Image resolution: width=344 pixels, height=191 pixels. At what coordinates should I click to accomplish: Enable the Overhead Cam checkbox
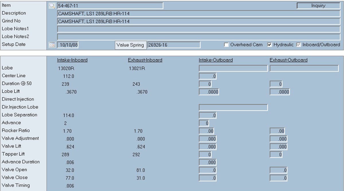point(226,45)
